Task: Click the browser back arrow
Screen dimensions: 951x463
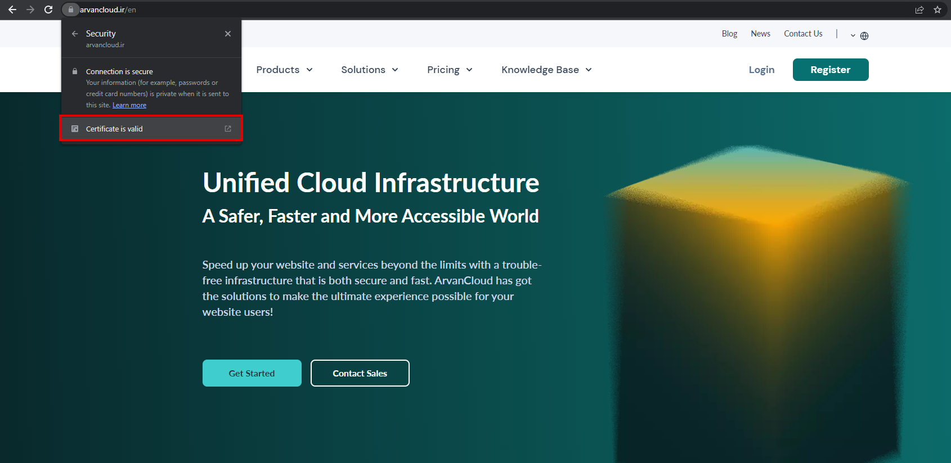Action: tap(12, 10)
